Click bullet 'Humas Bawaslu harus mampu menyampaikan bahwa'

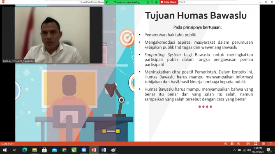coord(199,94)
